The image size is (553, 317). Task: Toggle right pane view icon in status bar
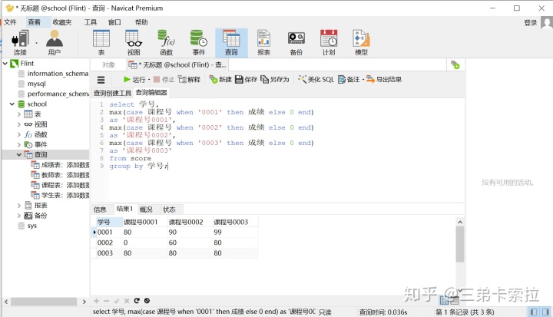coord(545,312)
